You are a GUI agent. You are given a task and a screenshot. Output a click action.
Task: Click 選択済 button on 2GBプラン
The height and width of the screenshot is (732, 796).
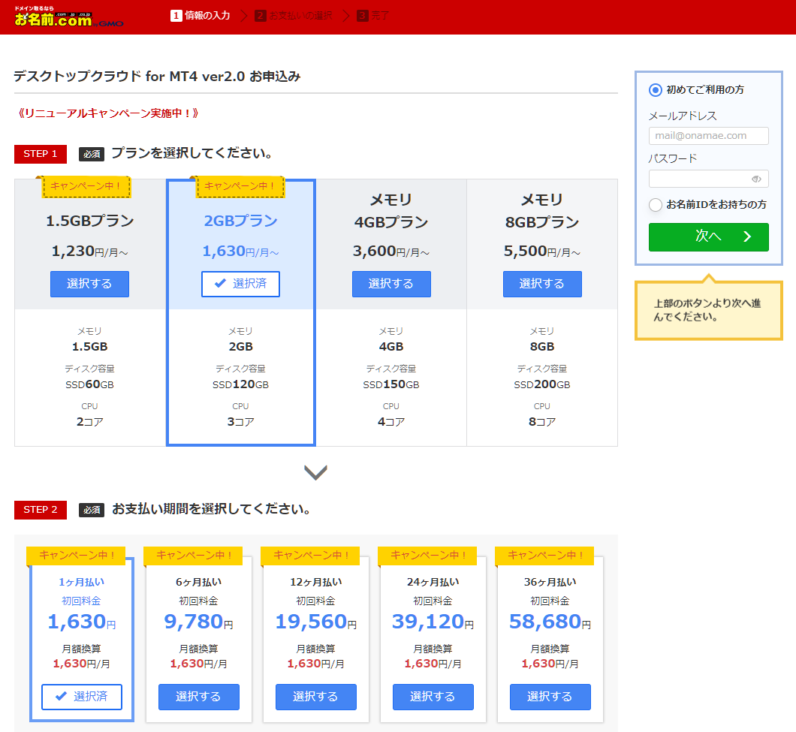pos(240,284)
